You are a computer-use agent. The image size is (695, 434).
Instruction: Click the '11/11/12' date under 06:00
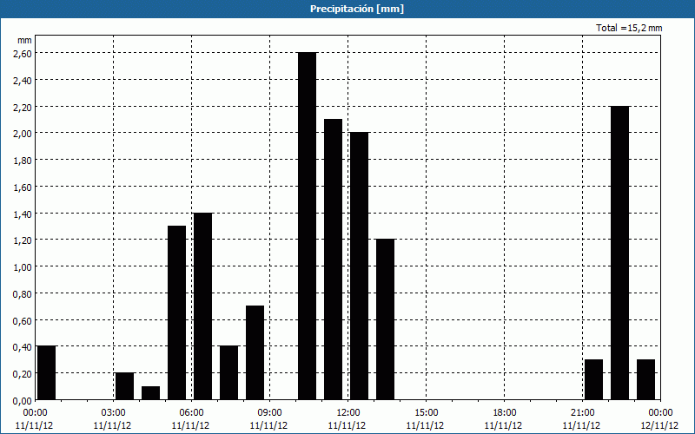191,425
